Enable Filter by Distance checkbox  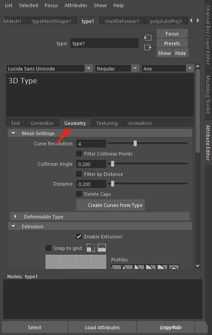[x=79, y=174]
